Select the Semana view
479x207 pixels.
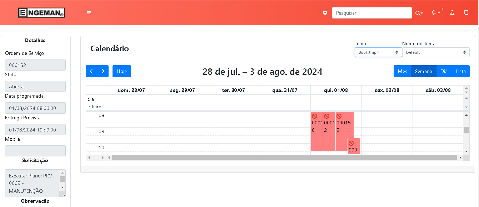[x=423, y=71]
